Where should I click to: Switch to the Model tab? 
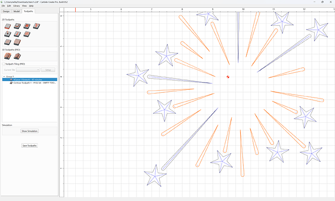[x=17, y=11]
